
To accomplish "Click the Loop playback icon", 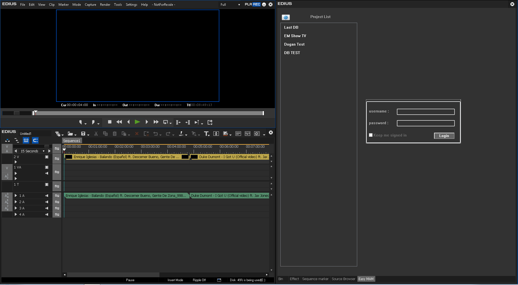I will pyautogui.click(x=165, y=122).
